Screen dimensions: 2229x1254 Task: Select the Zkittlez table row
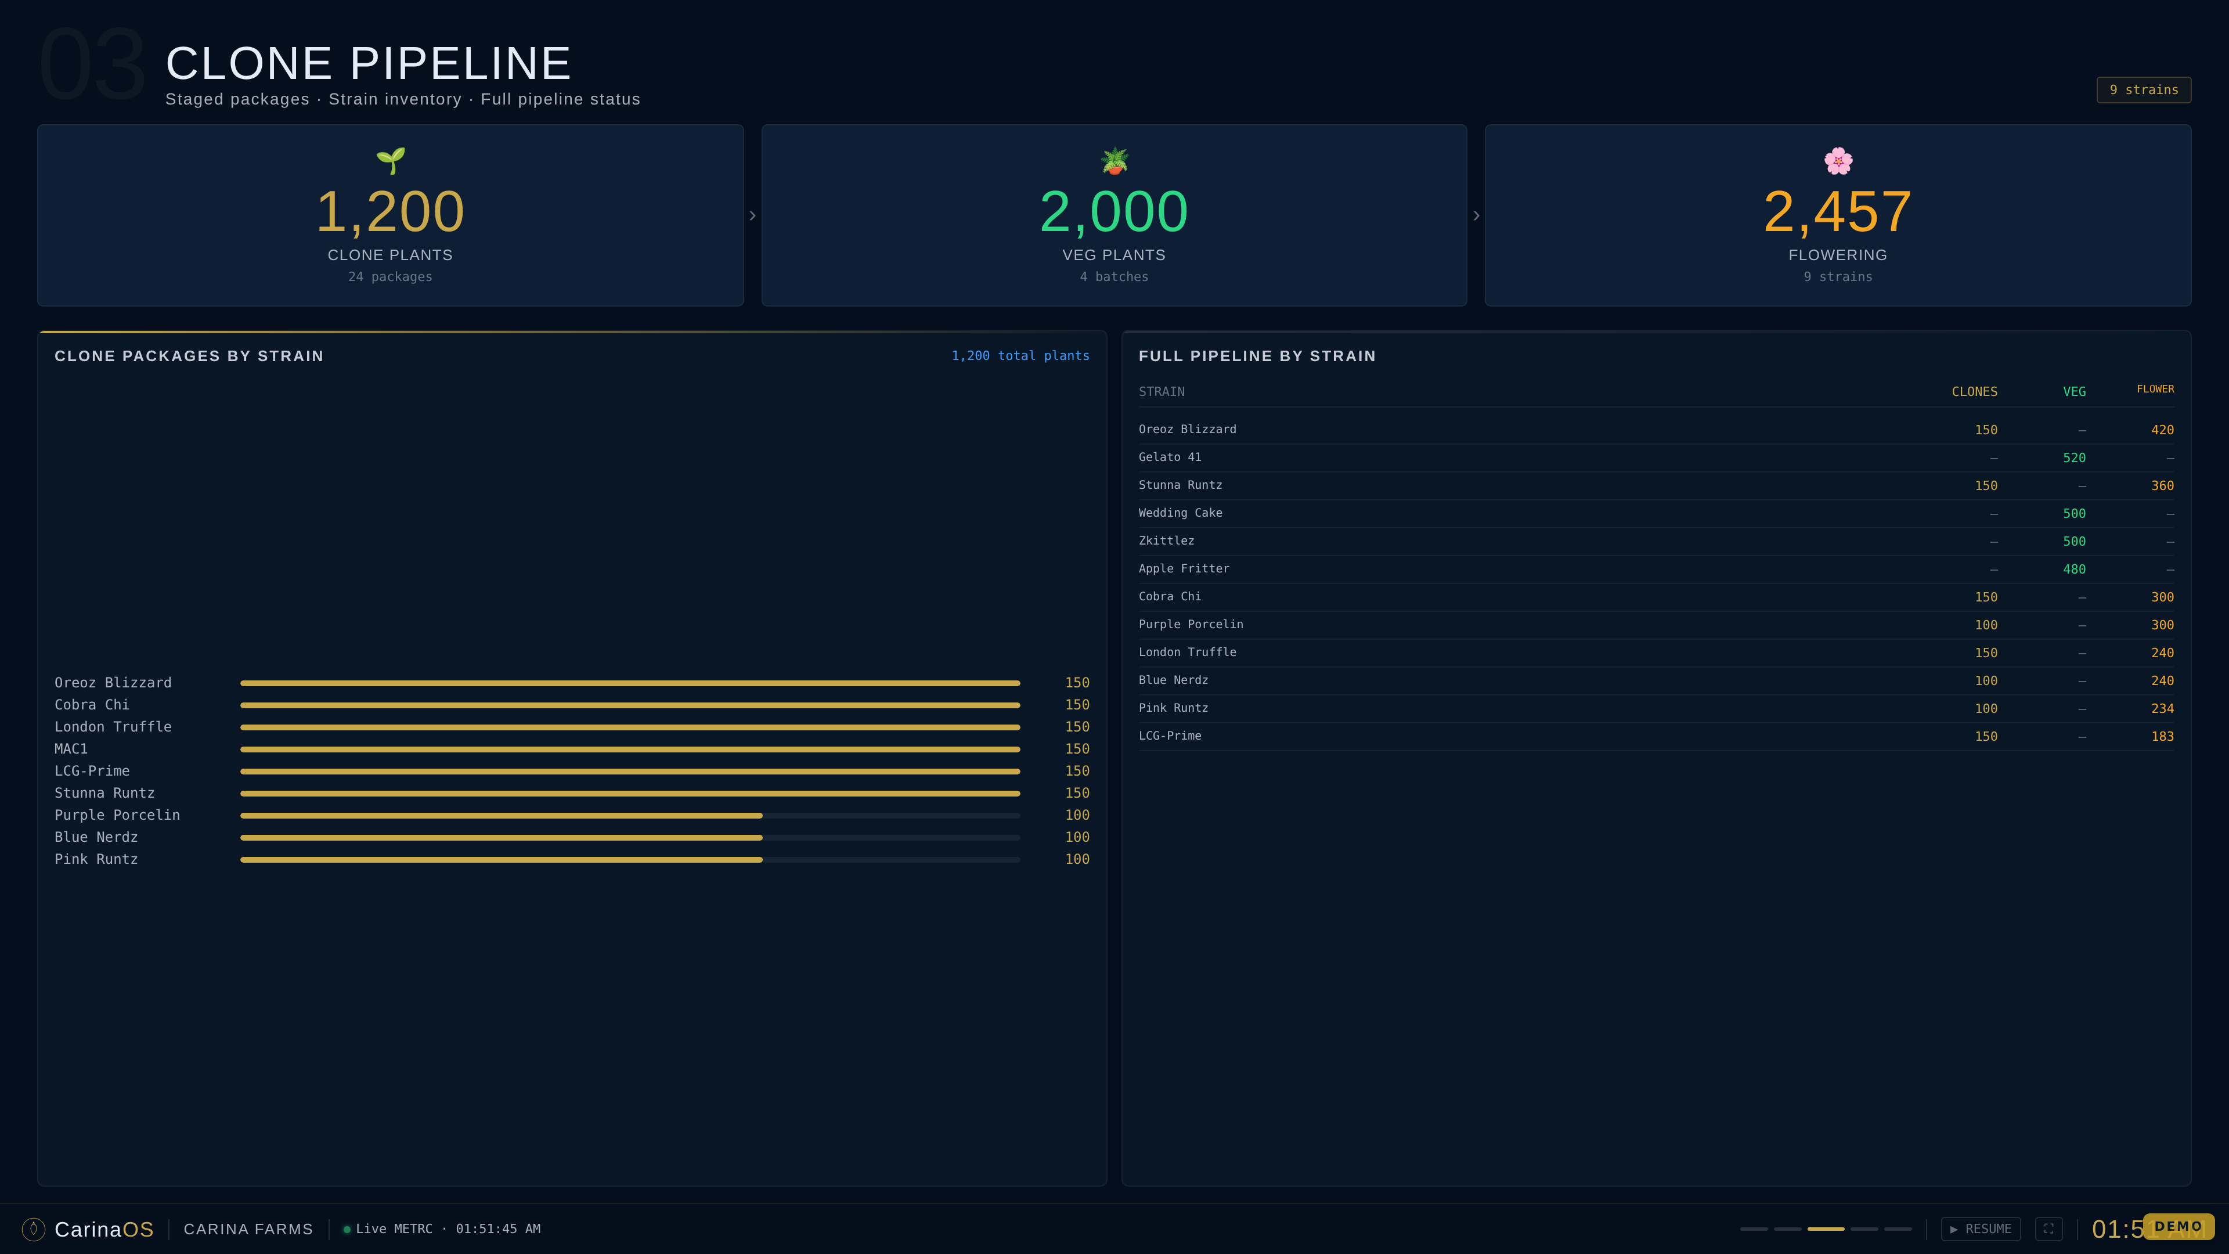tap(1656, 541)
